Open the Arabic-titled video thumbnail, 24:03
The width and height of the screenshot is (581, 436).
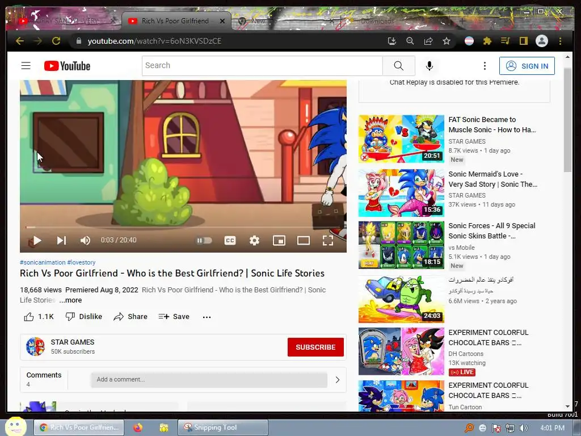tap(401, 299)
